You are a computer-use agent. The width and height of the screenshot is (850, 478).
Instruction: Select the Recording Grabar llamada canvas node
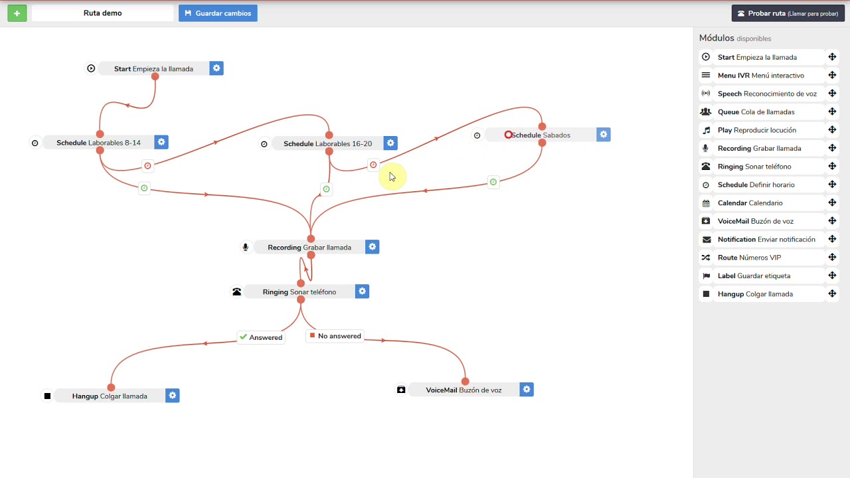point(309,247)
